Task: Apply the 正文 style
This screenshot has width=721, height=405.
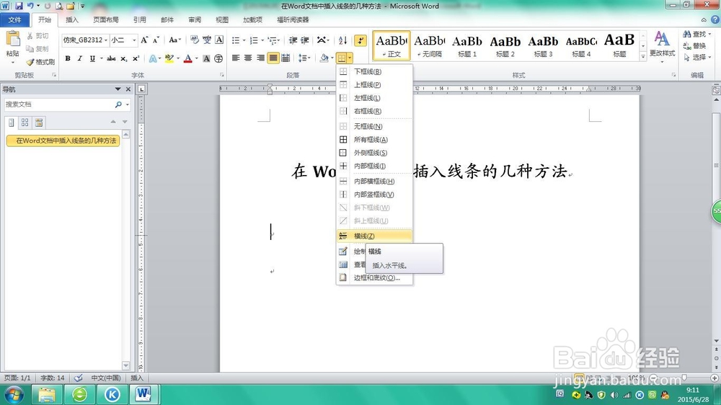Action: [x=392, y=45]
